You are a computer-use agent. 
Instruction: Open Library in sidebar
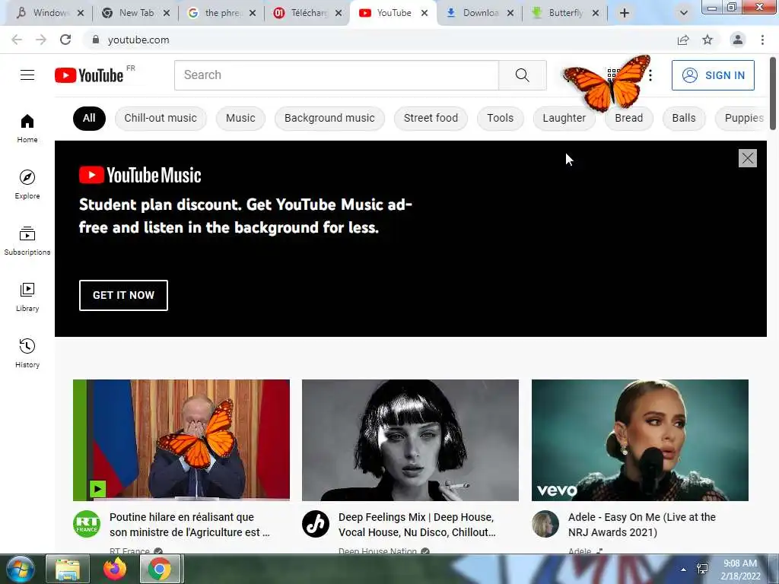pyautogui.click(x=27, y=297)
